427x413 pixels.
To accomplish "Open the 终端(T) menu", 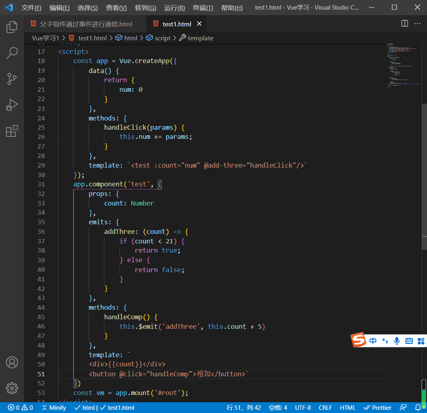I will click(x=203, y=8).
